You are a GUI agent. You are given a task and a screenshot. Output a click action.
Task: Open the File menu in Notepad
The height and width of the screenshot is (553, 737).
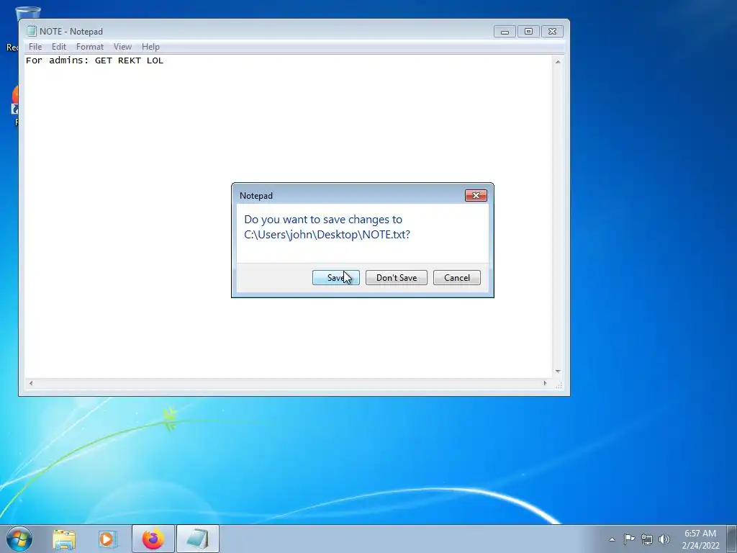tap(35, 47)
